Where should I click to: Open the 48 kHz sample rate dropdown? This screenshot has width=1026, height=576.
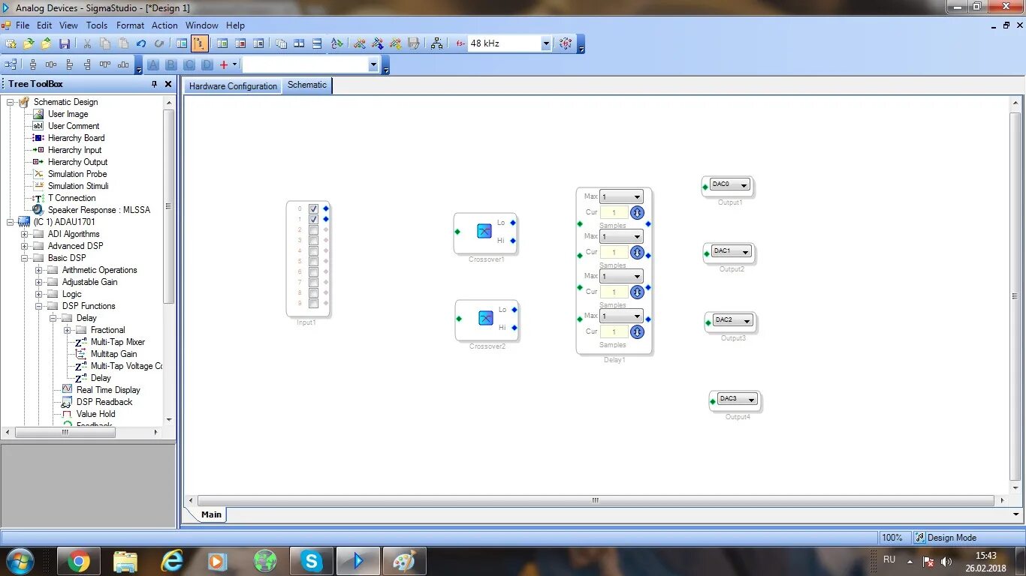click(x=546, y=43)
